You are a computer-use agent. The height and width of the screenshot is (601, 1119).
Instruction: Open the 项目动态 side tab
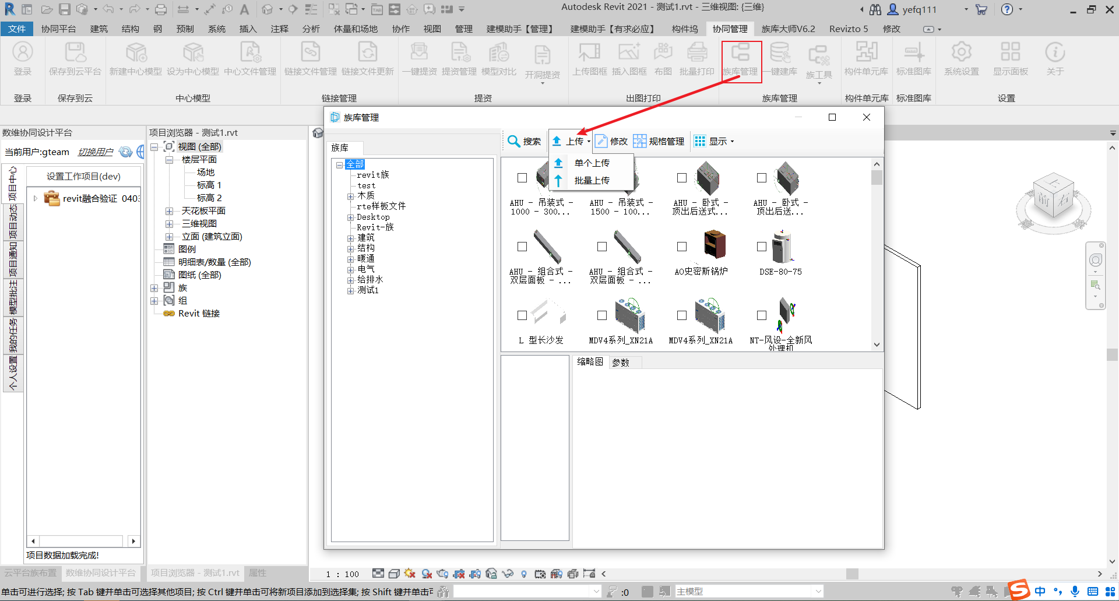13,222
